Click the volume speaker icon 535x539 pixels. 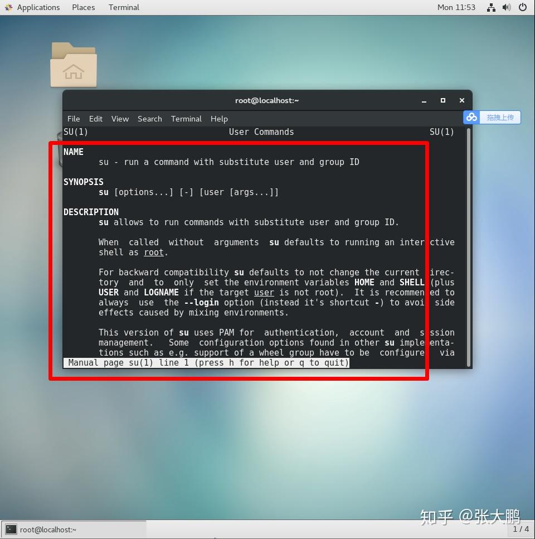click(507, 7)
